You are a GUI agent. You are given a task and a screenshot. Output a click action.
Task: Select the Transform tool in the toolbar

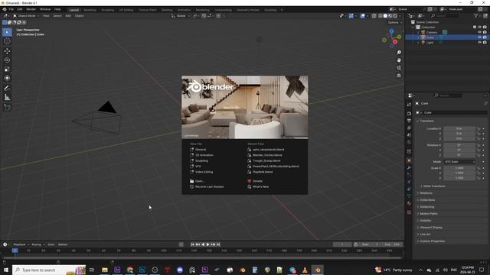pyautogui.click(x=7, y=78)
